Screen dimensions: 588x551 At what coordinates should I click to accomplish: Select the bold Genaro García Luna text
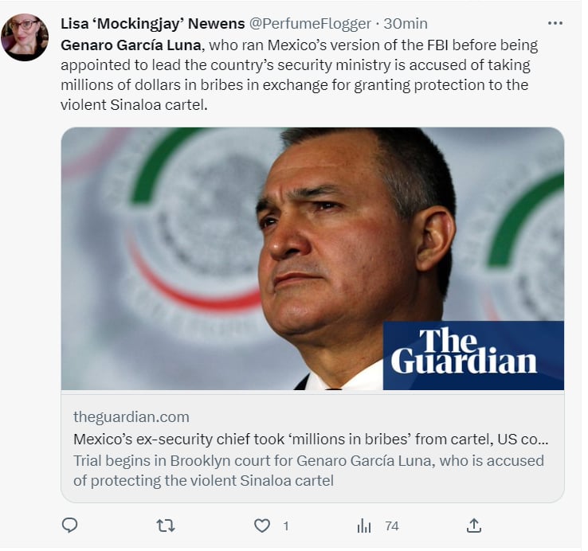point(131,45)
